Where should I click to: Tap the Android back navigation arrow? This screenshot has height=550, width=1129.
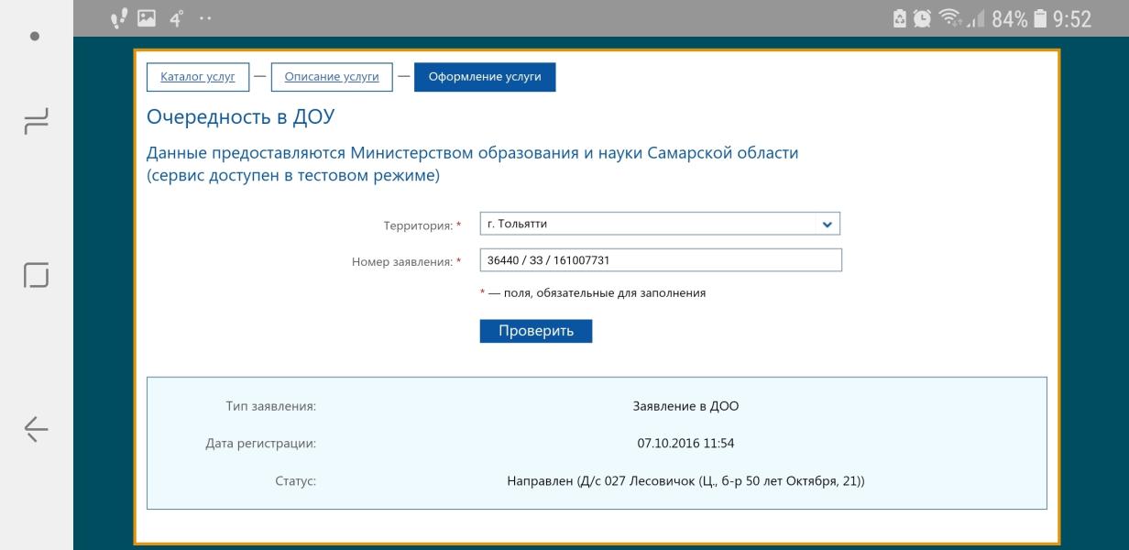[37, 428]
